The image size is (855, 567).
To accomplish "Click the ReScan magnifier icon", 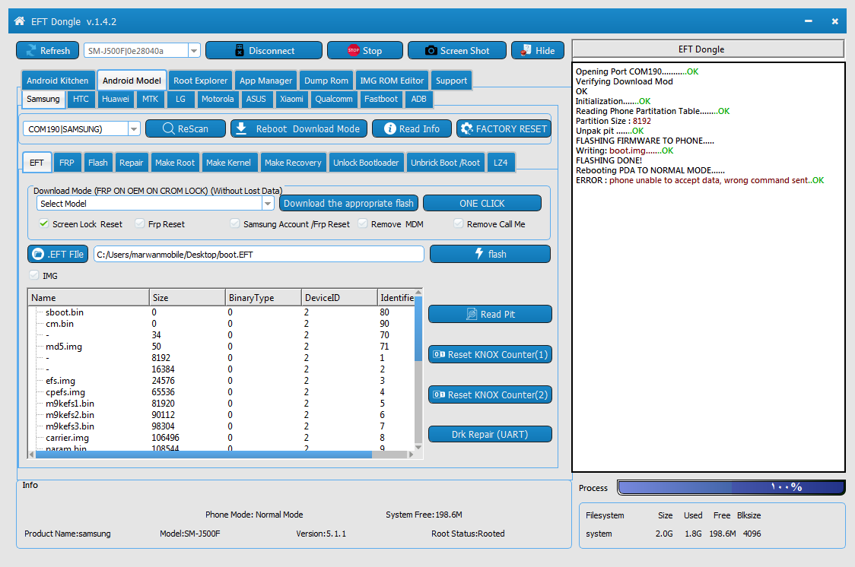I will [x=169, y=128].
